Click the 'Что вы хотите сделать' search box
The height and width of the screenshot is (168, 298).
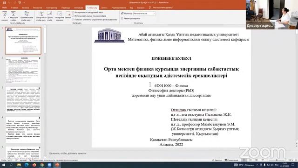click(161, 7)
